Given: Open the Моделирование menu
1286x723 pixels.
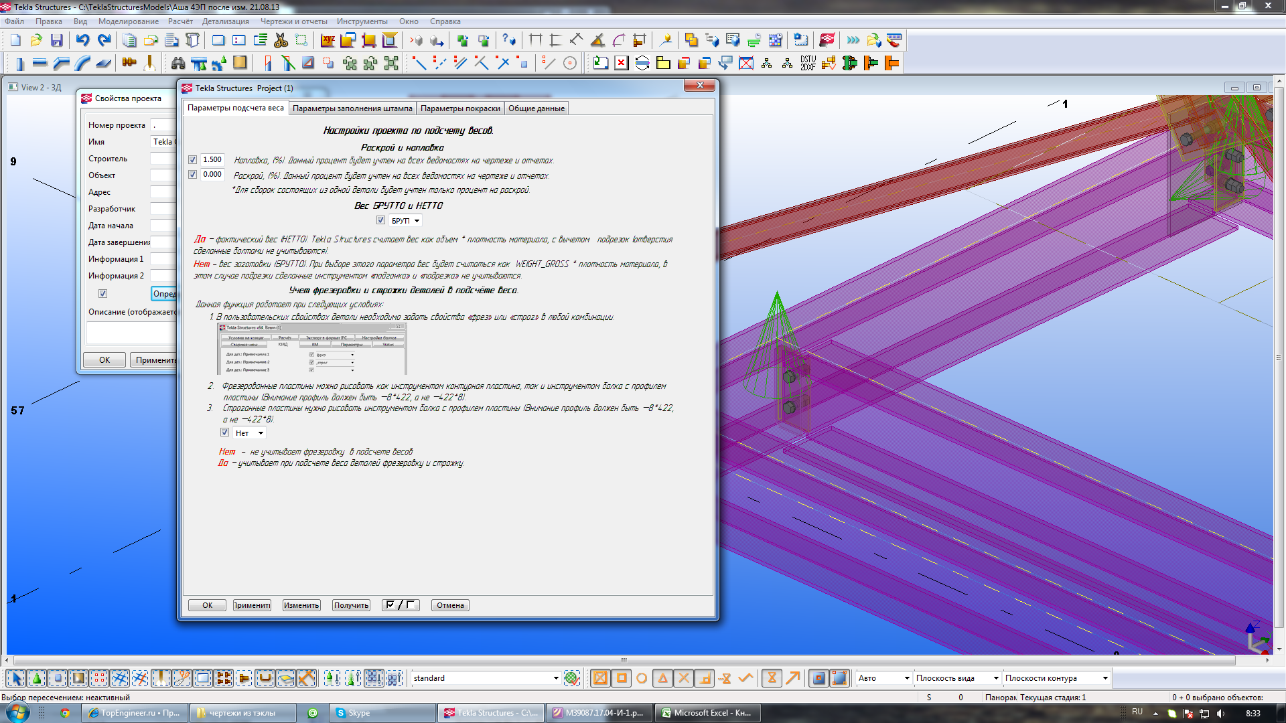Looking at the screenshot, I should click(x=129, y=21).
